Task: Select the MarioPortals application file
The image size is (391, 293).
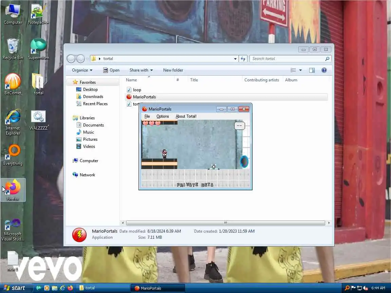Action: pyautogui.click(x=226, y=97)
